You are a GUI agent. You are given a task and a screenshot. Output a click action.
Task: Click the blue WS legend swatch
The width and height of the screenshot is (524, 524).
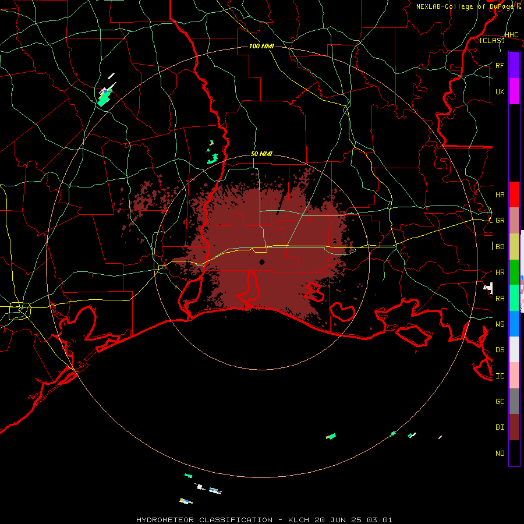(x=514, y=324)
